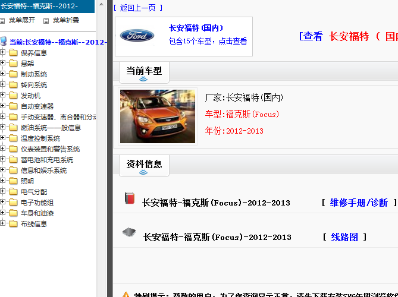Click the gray wiring diagram module icon
Image resolution: width=398 pixels, height=297 pixels.
pos(129,232)
